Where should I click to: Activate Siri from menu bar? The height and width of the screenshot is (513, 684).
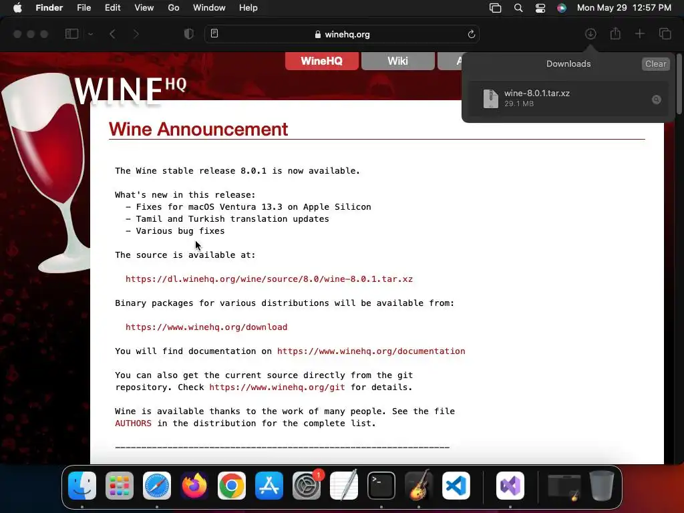pos(562,8)
